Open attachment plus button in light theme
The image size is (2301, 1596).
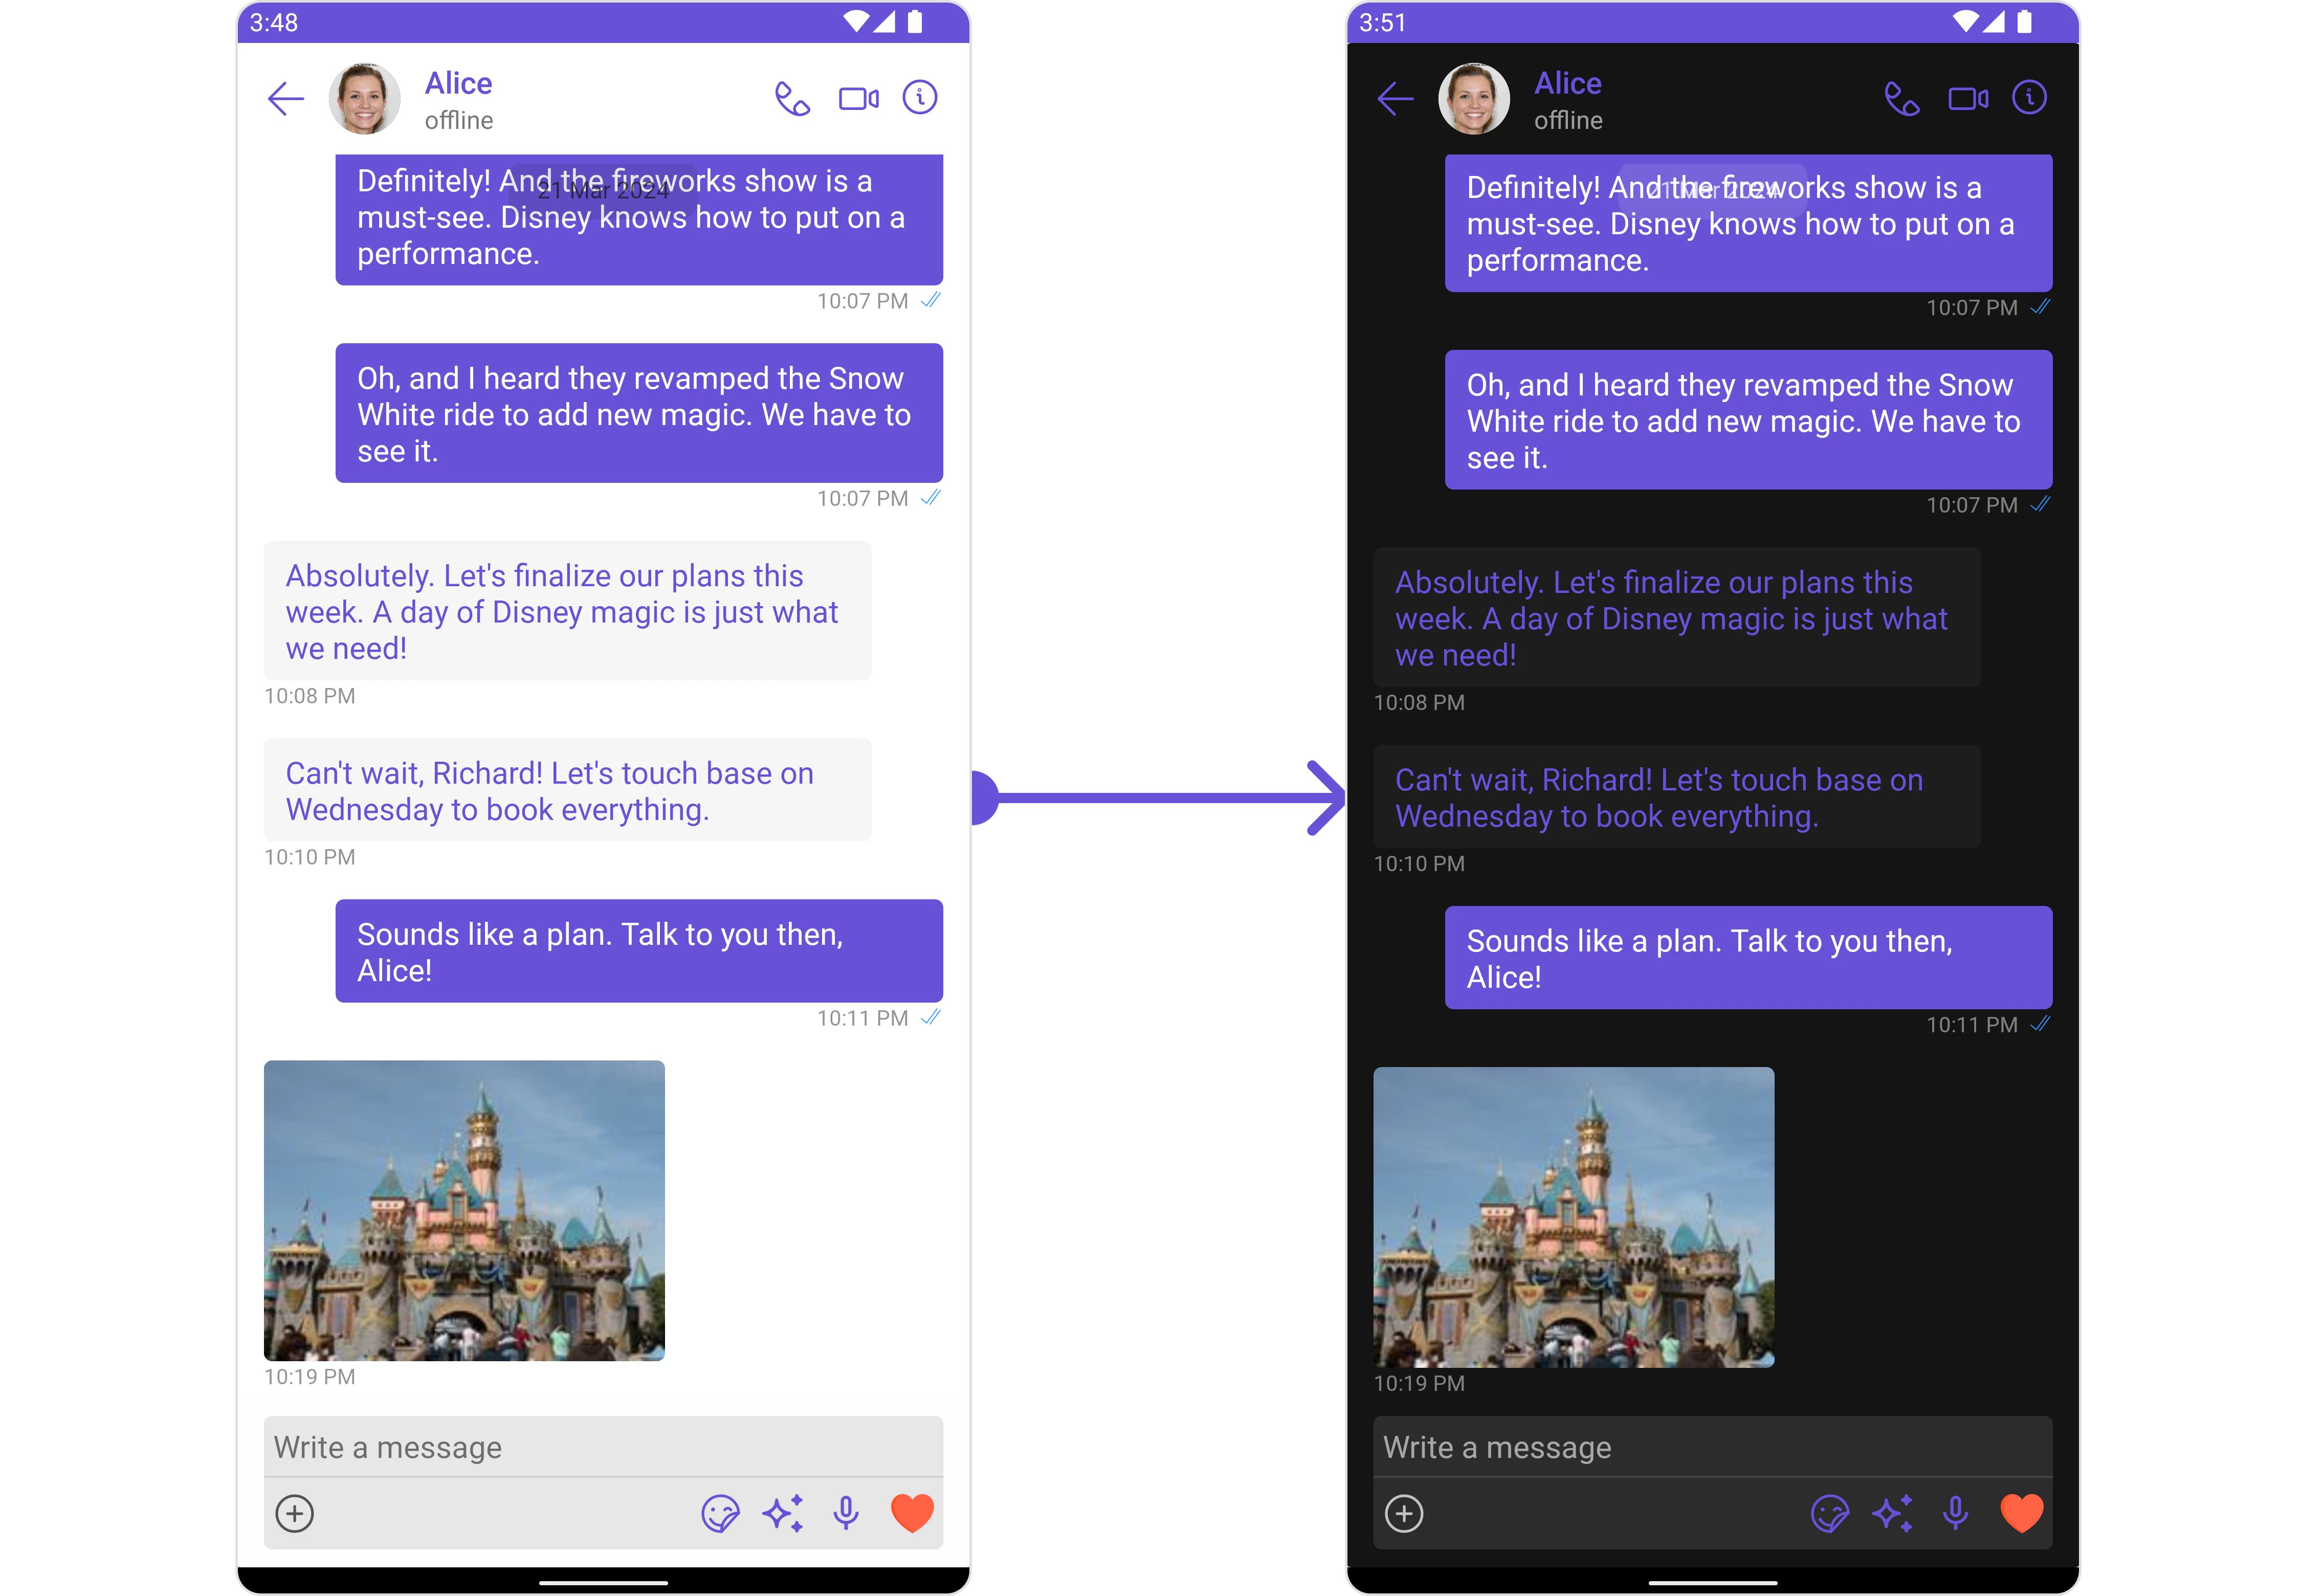tap(295, 1513)
